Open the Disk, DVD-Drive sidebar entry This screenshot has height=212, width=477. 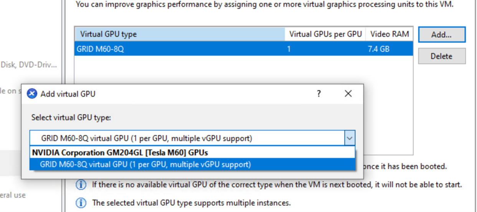click(x=29, y=65)
